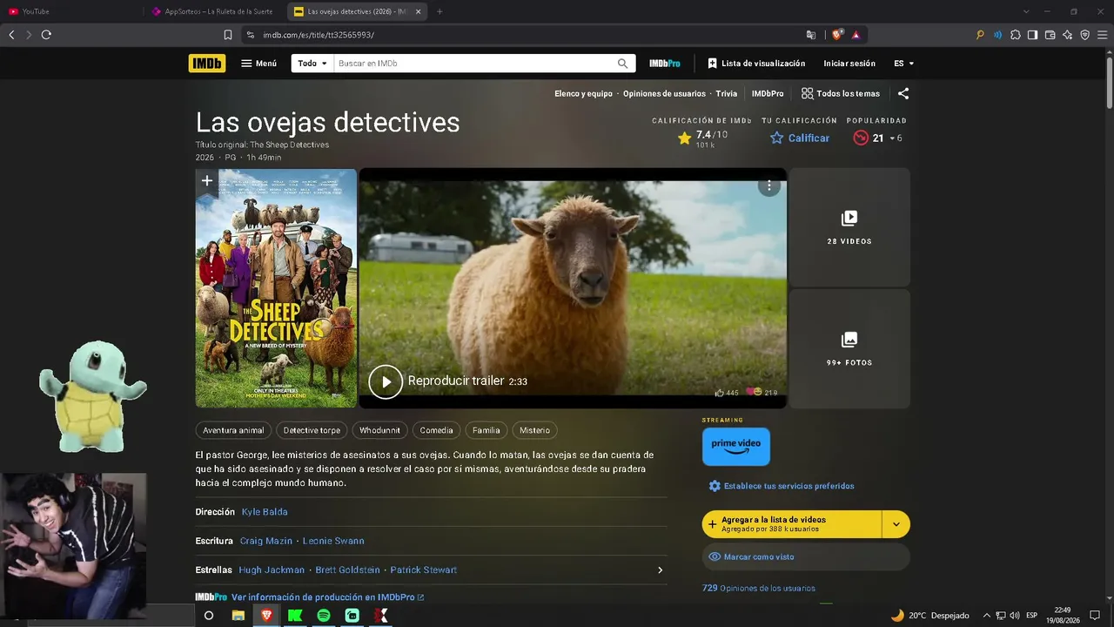Open Ver información de producción en IMDbPro
Image resolution: width=1114 pixels, height=627 pixels.
pos(327,597)
